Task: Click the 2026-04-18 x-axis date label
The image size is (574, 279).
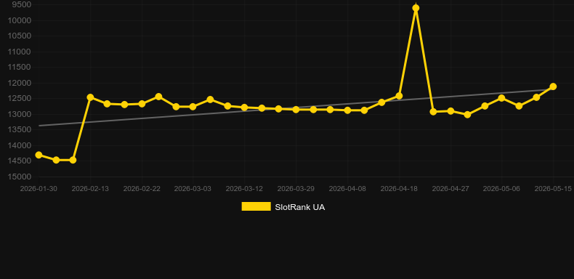Action: (399, 189)
